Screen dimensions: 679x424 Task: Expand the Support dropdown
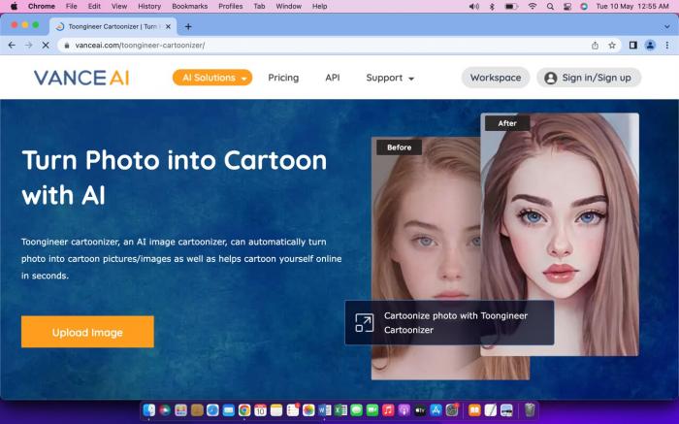pos(390,78)
